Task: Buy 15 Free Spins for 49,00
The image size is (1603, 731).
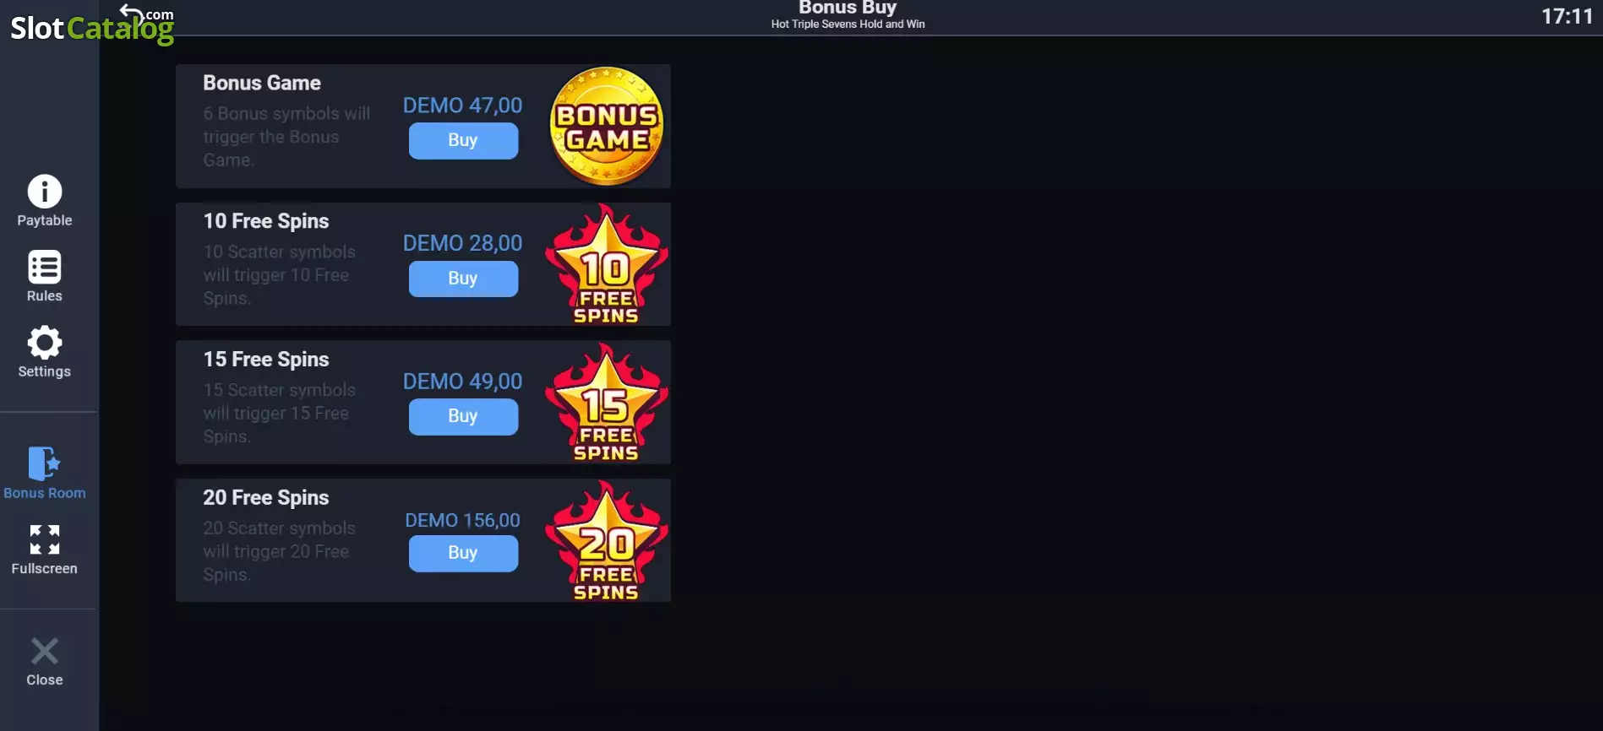Action: click(x=463, y=417)
